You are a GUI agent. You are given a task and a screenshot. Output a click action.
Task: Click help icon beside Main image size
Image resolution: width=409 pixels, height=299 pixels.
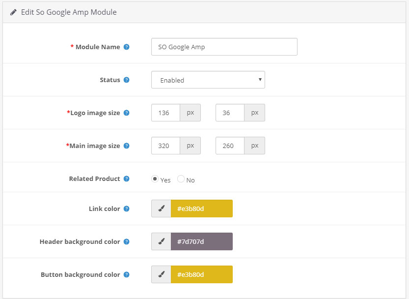pyautogui.click(x=127, y=146)
